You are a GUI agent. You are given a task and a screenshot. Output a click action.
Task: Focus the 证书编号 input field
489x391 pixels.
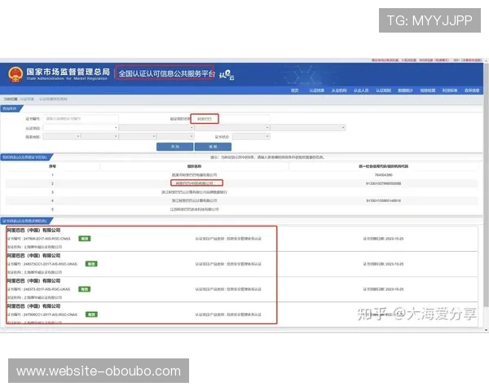pyautogui.click(x=81, y=118)
